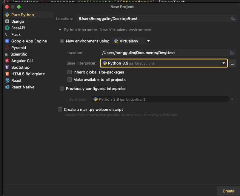
Task: Open the previously configured Interpreter dropdown arrow
Action: 232,99
